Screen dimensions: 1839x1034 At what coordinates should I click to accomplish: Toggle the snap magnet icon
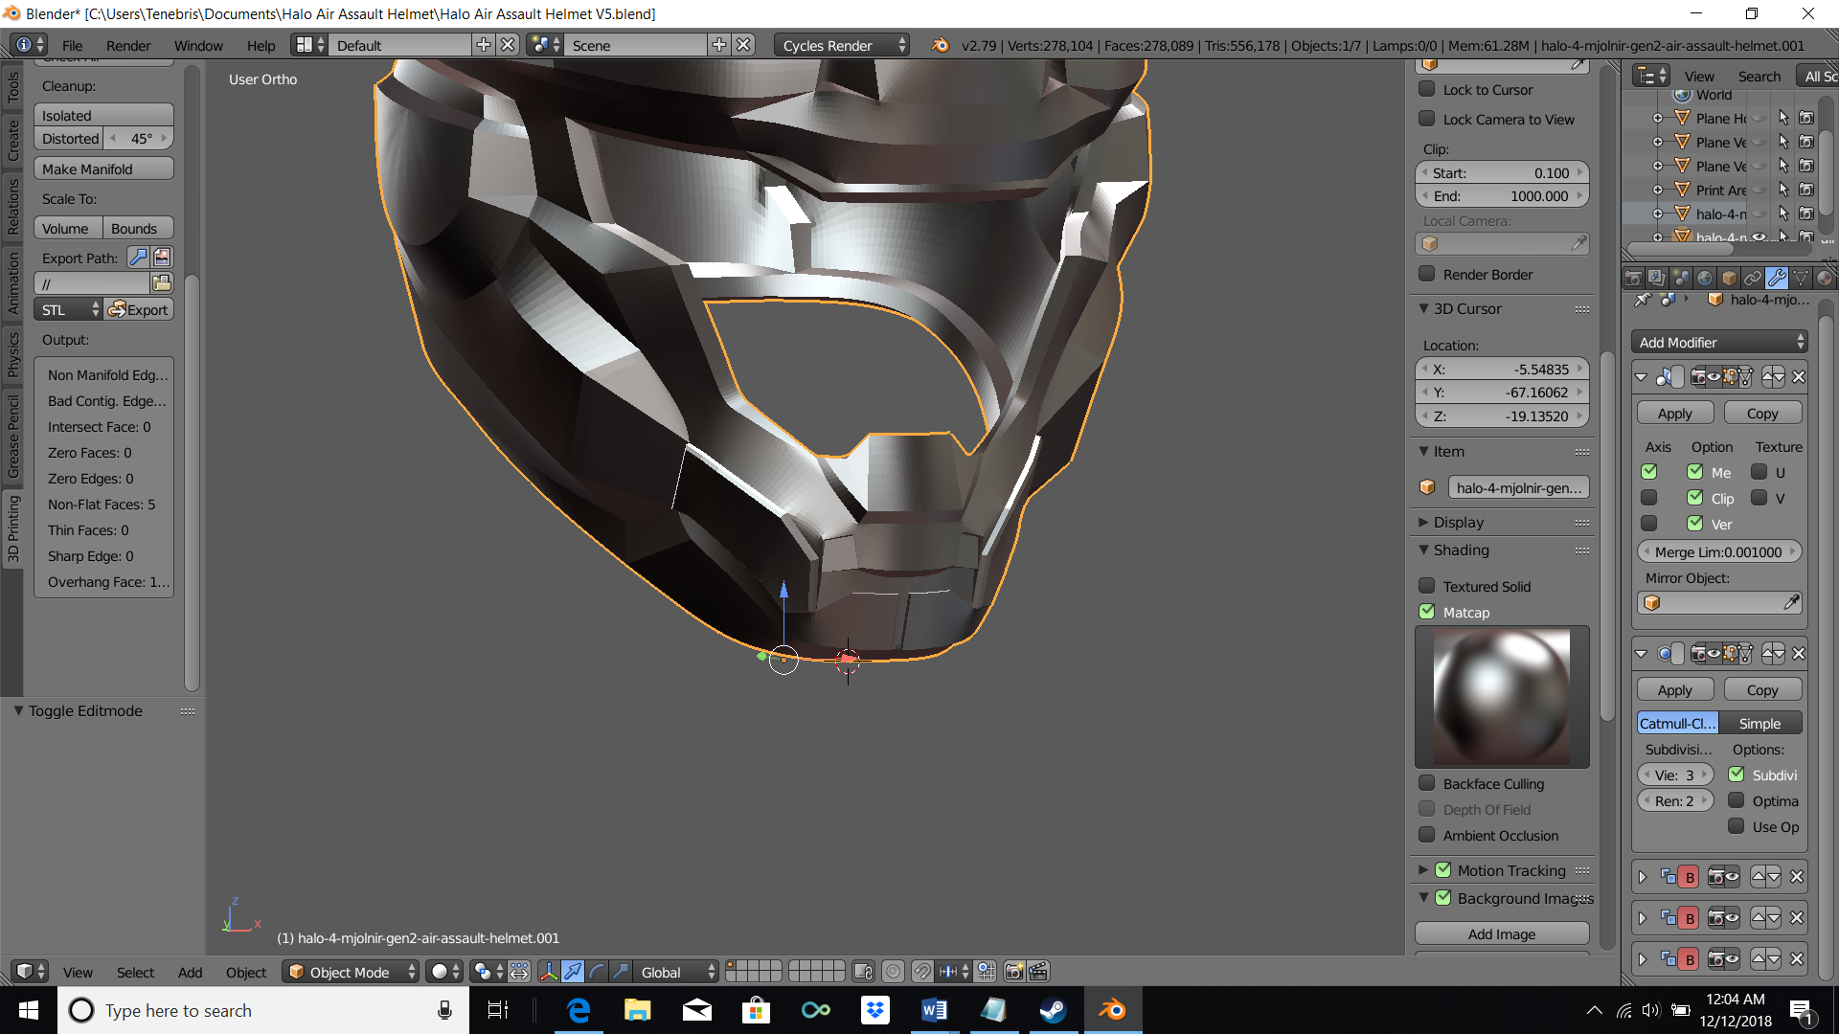click(x=921, y=972)
